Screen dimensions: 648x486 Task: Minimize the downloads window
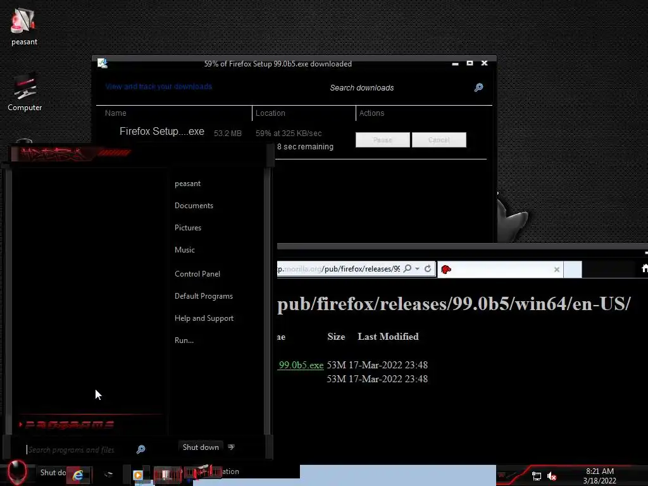(456, 64)
